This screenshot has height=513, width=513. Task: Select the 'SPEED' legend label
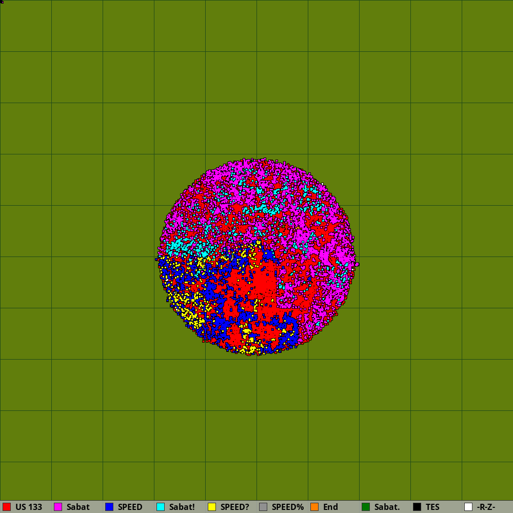coord(130,507)
